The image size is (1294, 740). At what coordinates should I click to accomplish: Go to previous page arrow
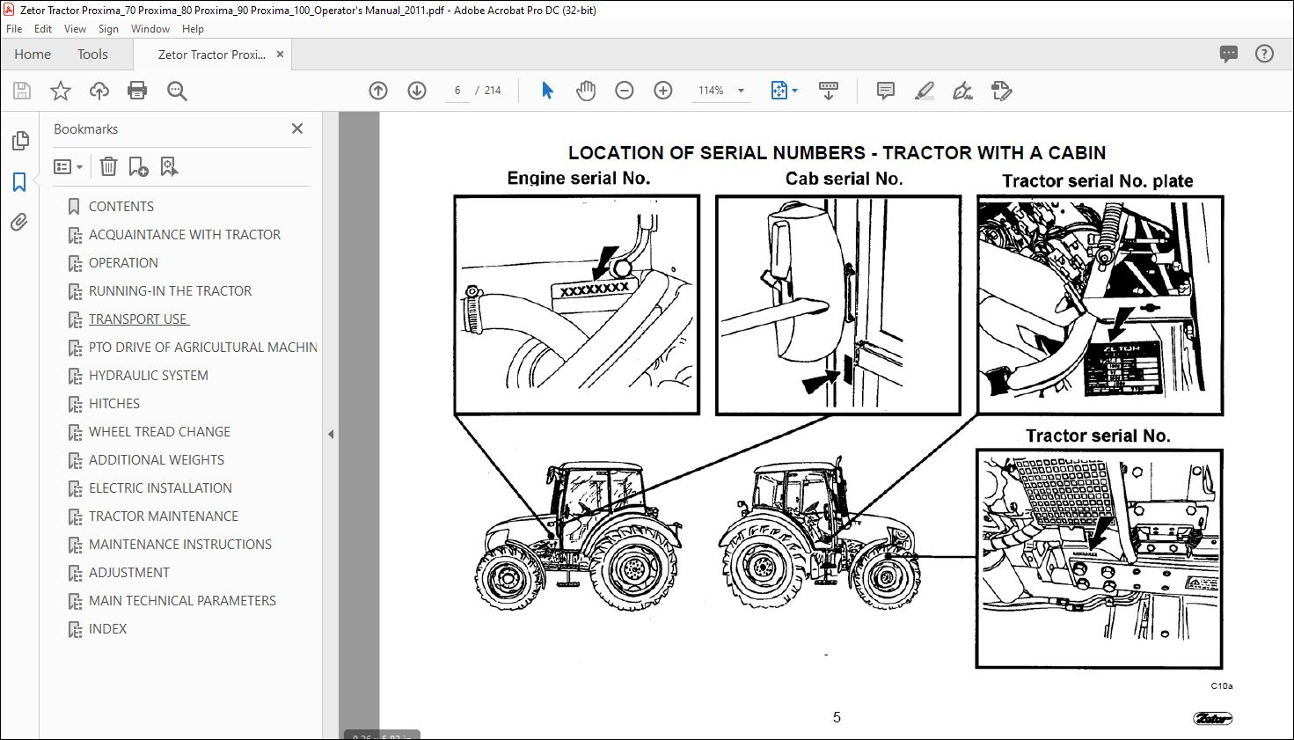click(378, 91)
